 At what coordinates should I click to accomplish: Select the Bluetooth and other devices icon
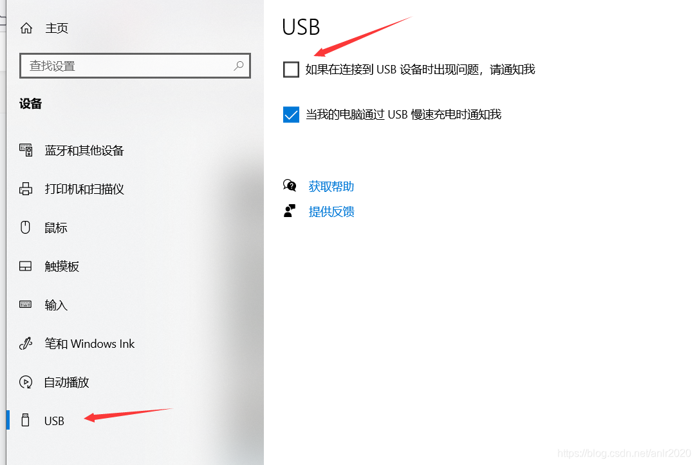pos(26,150)
